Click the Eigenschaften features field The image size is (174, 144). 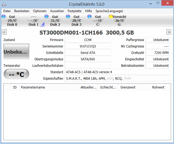click(x=117, y=78)
